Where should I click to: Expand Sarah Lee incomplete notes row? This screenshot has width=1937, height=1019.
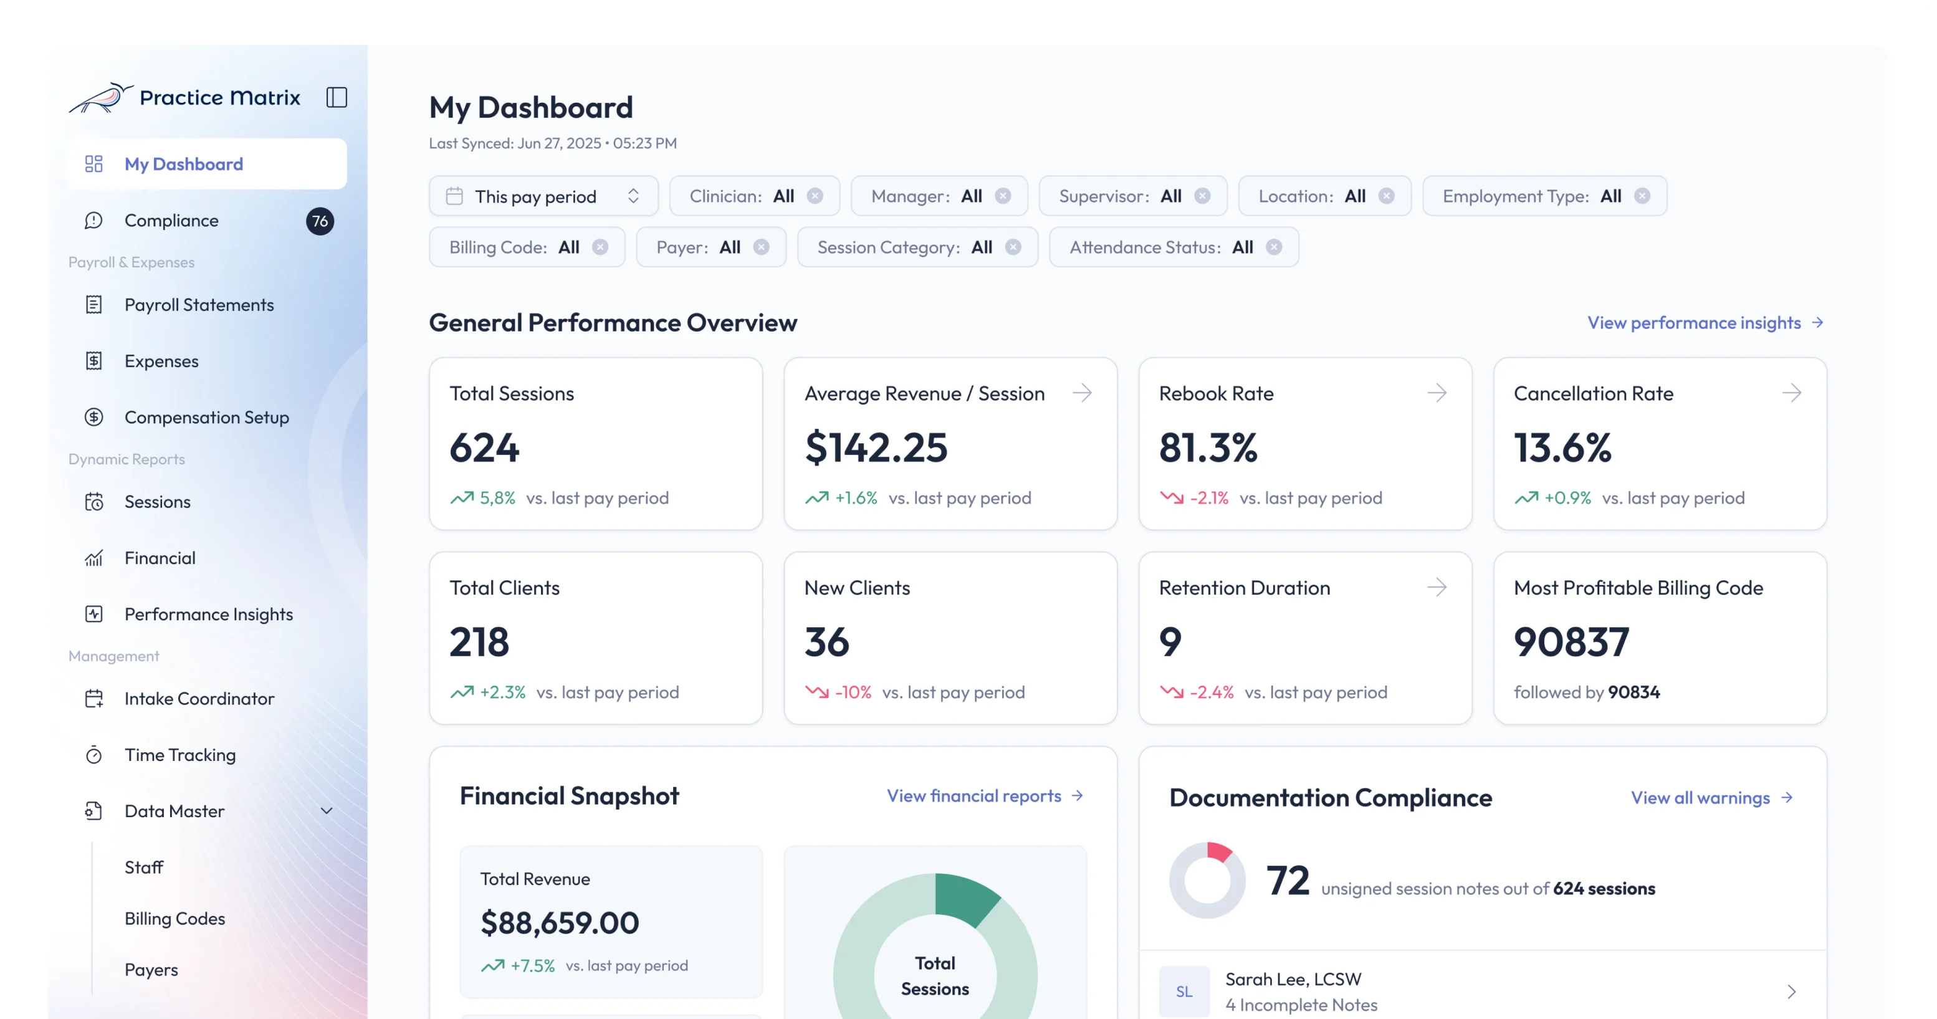[x=1791, y=991]
